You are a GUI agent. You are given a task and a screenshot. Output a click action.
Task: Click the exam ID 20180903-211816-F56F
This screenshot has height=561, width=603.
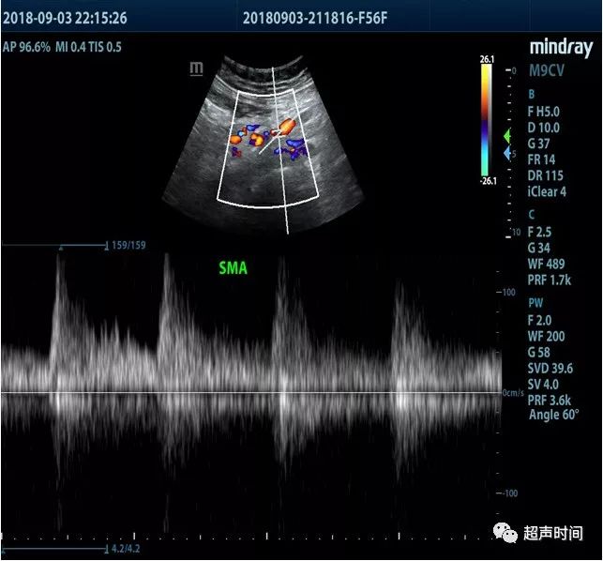(x=315, y=18)
